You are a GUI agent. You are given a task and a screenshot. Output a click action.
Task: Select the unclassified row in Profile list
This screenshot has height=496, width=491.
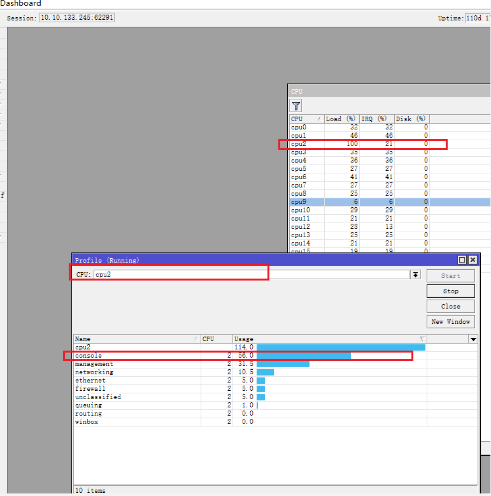tap(276, 397)
